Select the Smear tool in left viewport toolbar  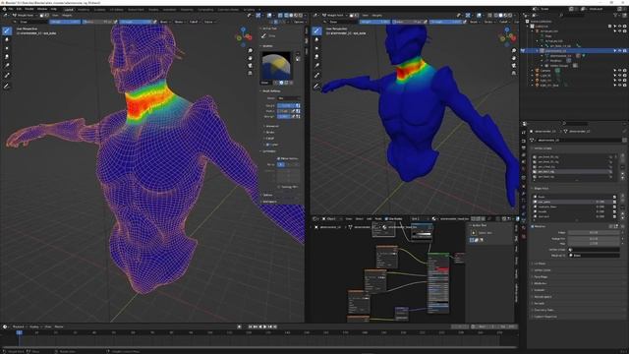7,57
